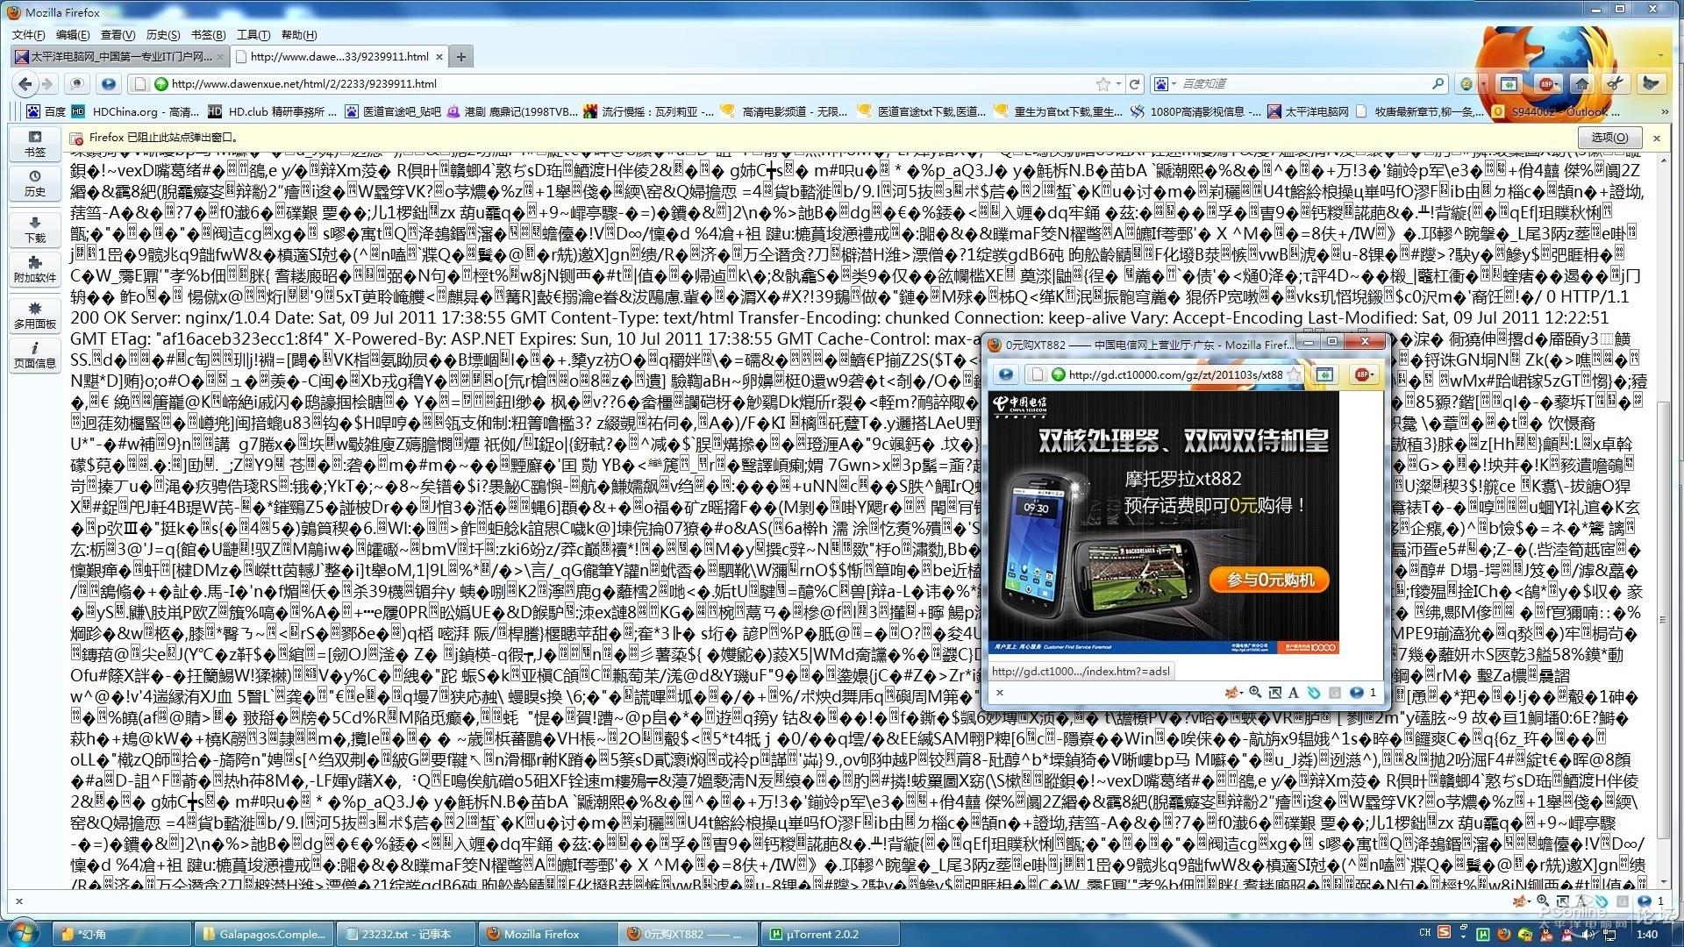Open the 帮助(H) menu
This screenshot has height=947, width=1684.
(x=299, y=35)
